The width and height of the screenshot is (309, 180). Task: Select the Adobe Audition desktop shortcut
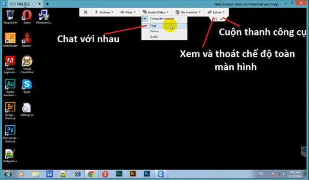tap(10, 88)
